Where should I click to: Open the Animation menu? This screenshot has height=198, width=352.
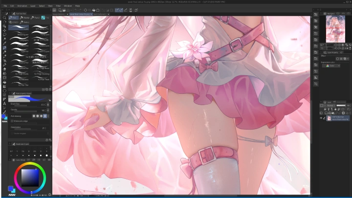click(22, 6)
